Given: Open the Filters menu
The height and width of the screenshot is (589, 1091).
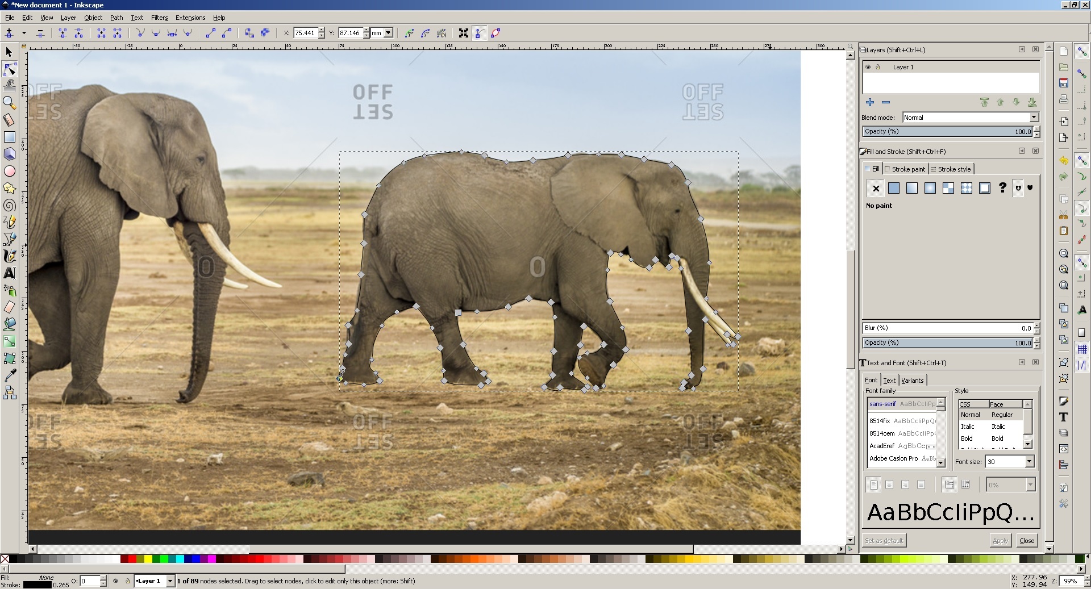Looking at the screenshot, I should coord(159,18).
